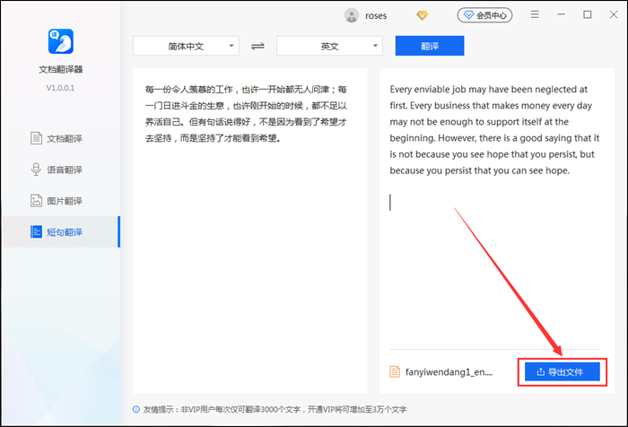Switch to 语音翻译 voice translation
This screenshot has width=628, height=427.
click(57, 170)
